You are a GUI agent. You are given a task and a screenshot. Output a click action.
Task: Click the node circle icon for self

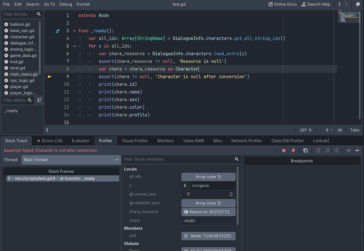pyautogui.click(x=186, y=236)
